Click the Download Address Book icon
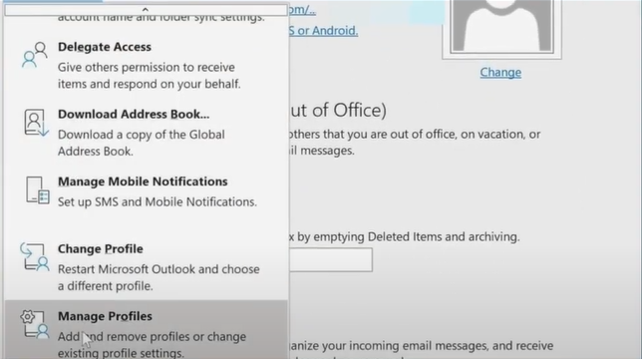The height and width of the screenshot is (359, 642). pyautogui.click(x=36, y=123)
